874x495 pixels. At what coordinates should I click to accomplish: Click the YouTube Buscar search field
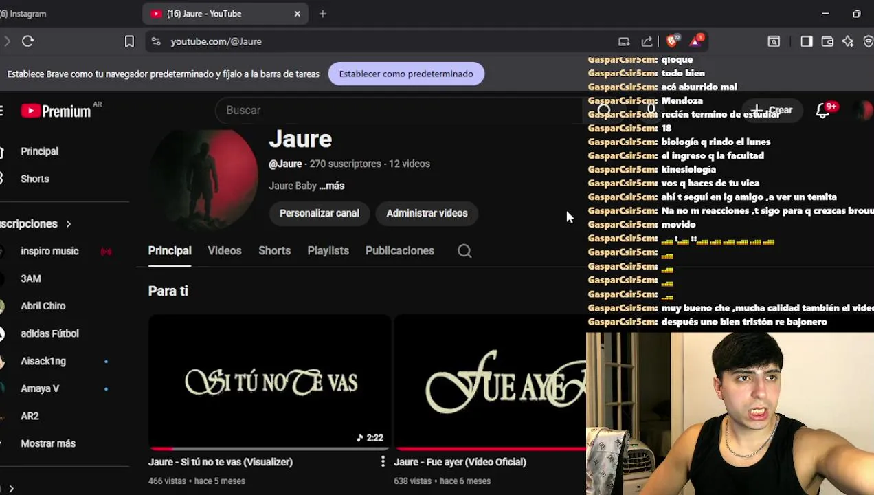[x=399, y=110]
